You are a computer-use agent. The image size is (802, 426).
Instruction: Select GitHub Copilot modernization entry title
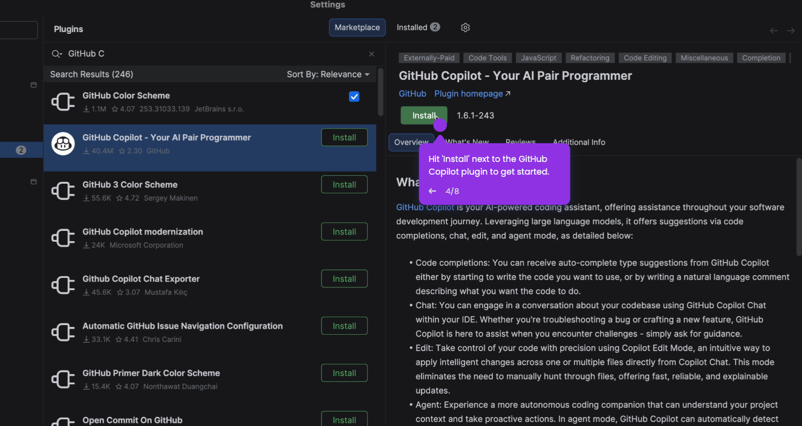(x=143, y=231)
